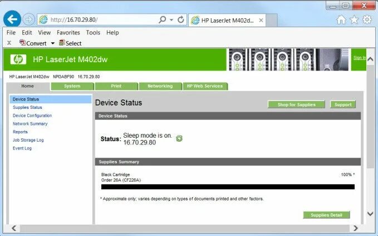
Task: Refresh the page with reload icon
Action: [x=181, y=19]
